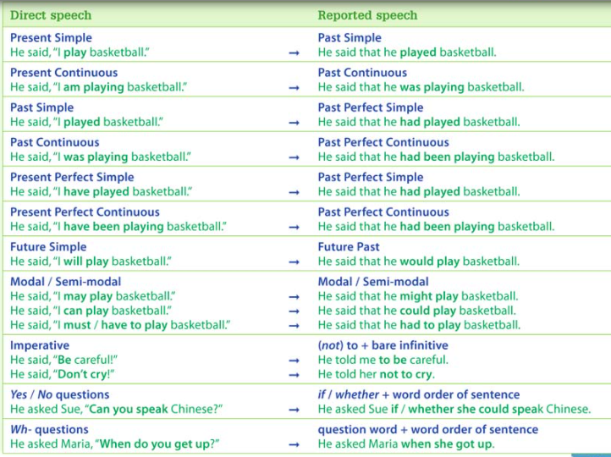Click 'He asked Sue, "Can you speak Chinese?"'
This screenshot has height=457, width=611.
tap(117, 409)
